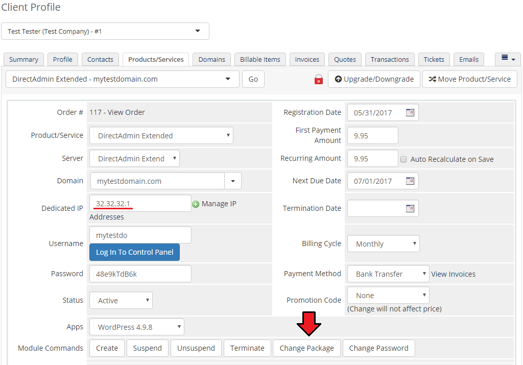This screenshot has width=523, height=365.
Task: Open the Product/Service dropdown
Action: click(x=161, y=135)
